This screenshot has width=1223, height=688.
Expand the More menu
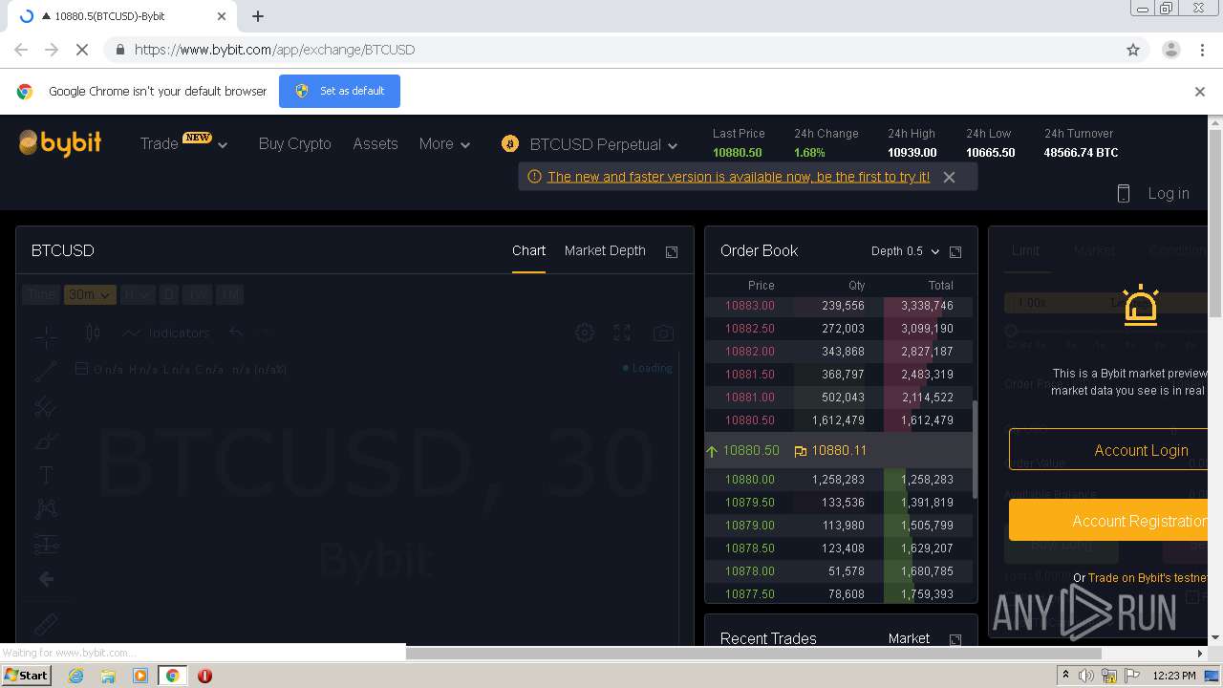click(445, 144)
